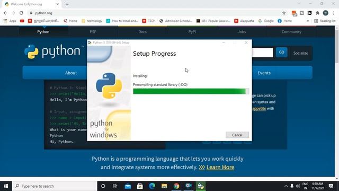Screen dimensions: 339x191
Task: Reload the python.org page
Action: tap(21, 13)
